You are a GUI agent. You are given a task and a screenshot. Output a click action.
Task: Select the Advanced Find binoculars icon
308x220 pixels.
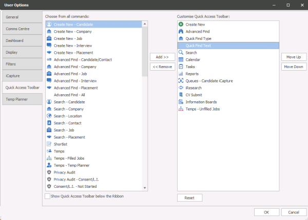[181, 31]
